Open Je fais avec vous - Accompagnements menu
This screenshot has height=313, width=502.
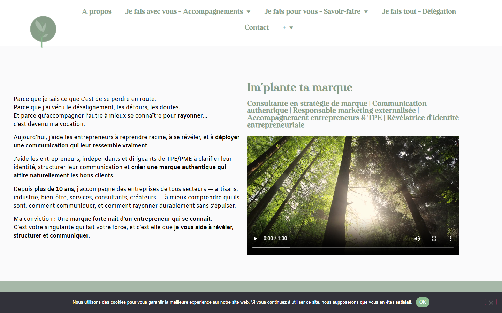184,11
